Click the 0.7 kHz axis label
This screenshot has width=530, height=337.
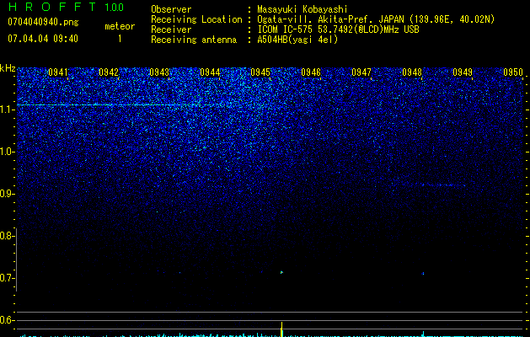(7, 278)
